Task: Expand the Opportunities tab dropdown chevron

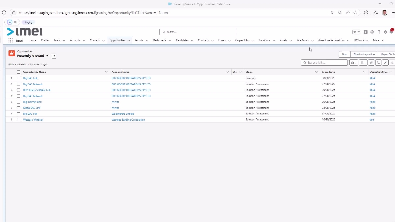Action: 129,40
